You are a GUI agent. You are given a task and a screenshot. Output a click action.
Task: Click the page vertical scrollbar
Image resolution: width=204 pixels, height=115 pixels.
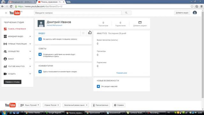(203, 55)
